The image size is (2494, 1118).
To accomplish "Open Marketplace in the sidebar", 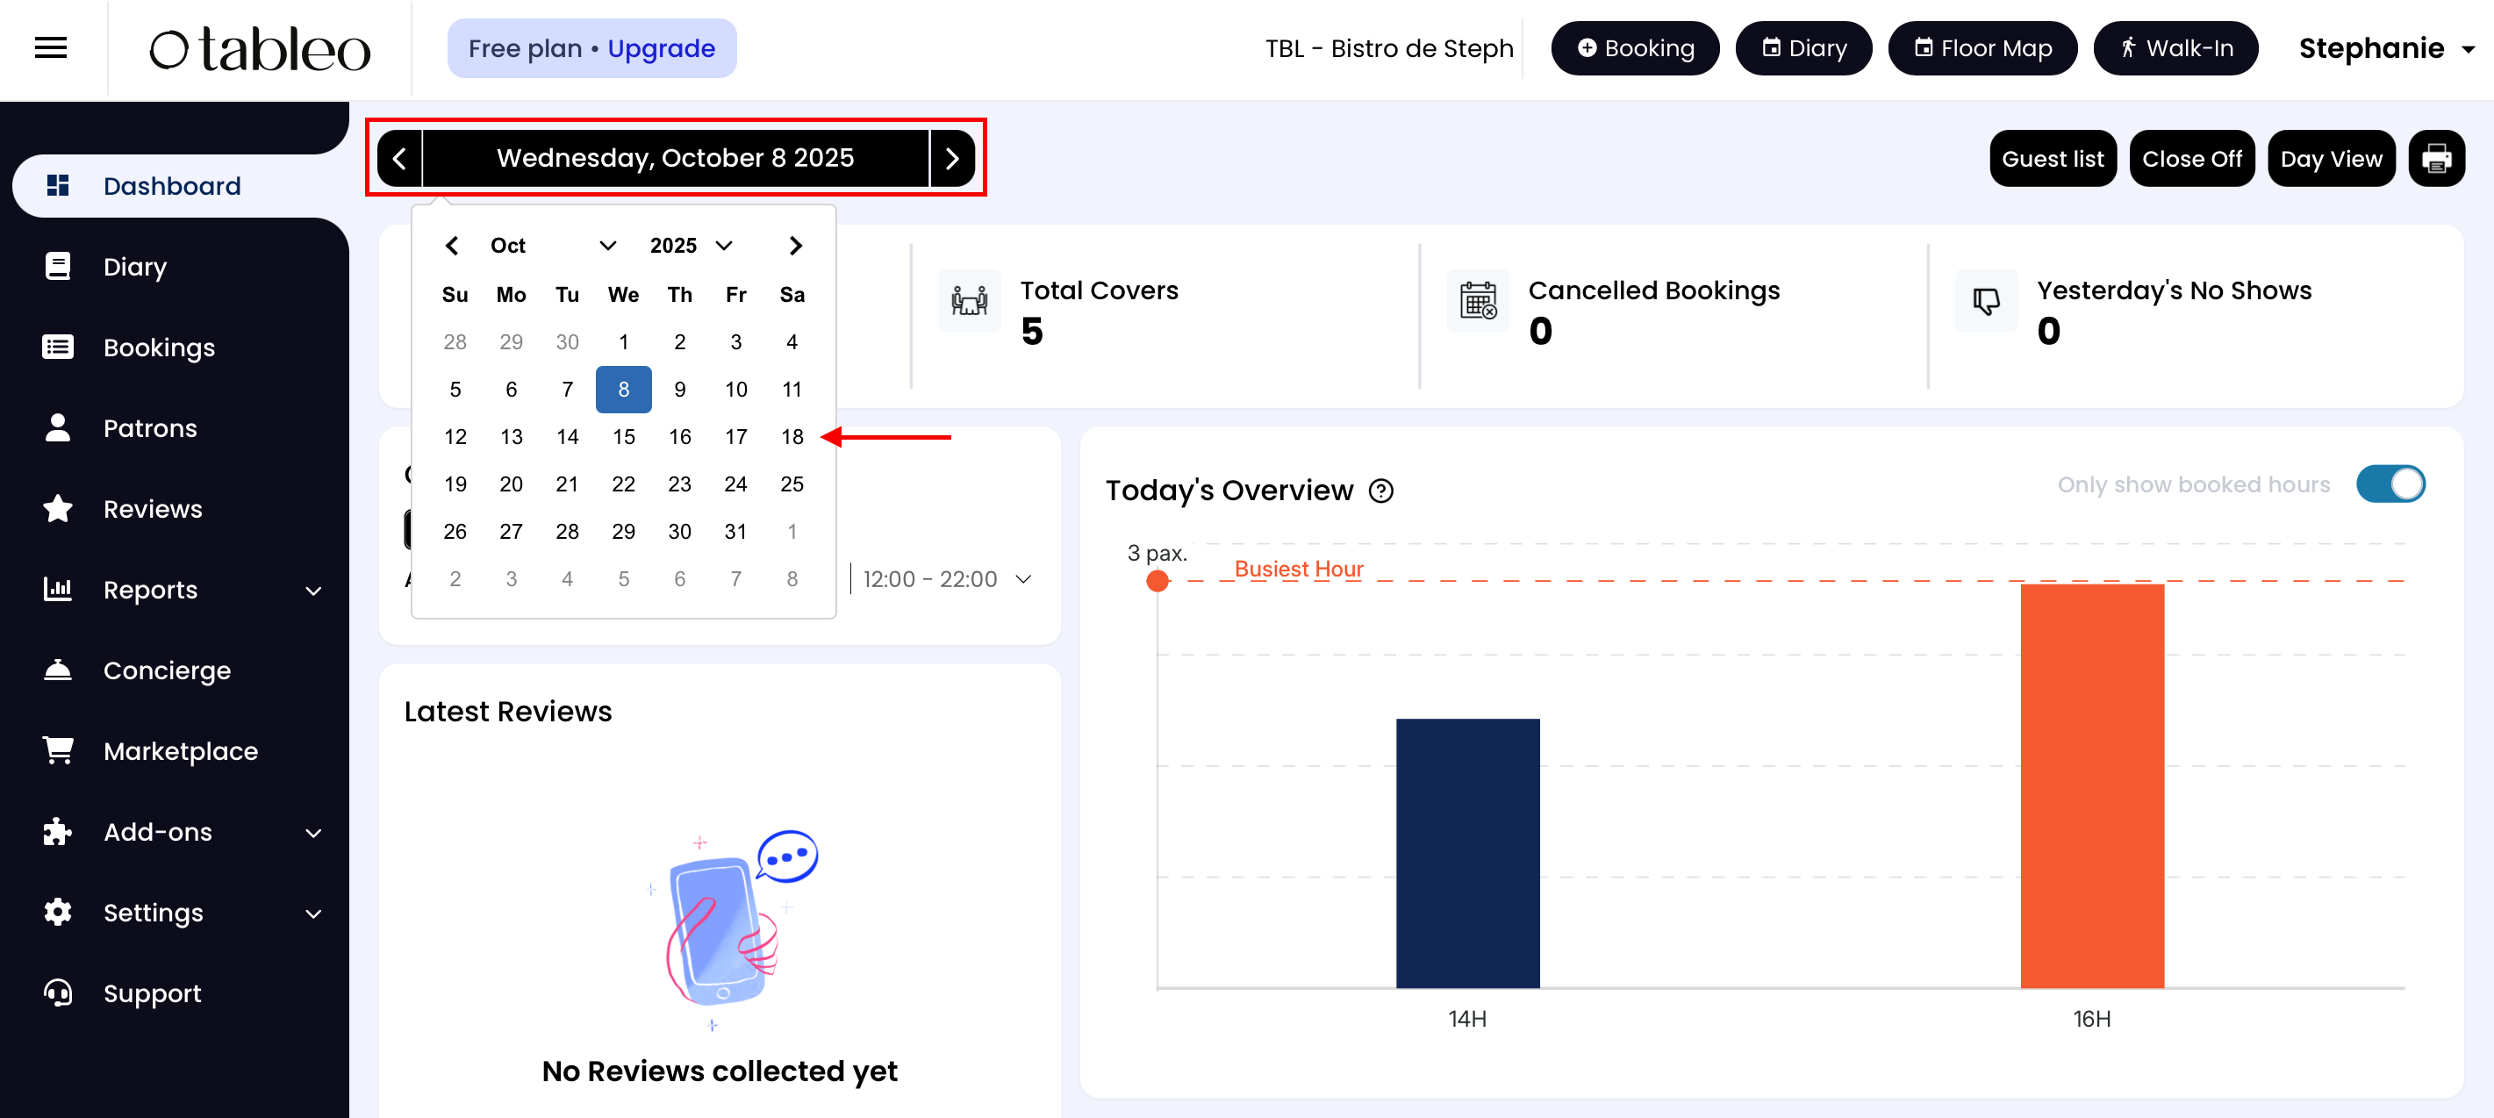I will (x=180, y=751).
